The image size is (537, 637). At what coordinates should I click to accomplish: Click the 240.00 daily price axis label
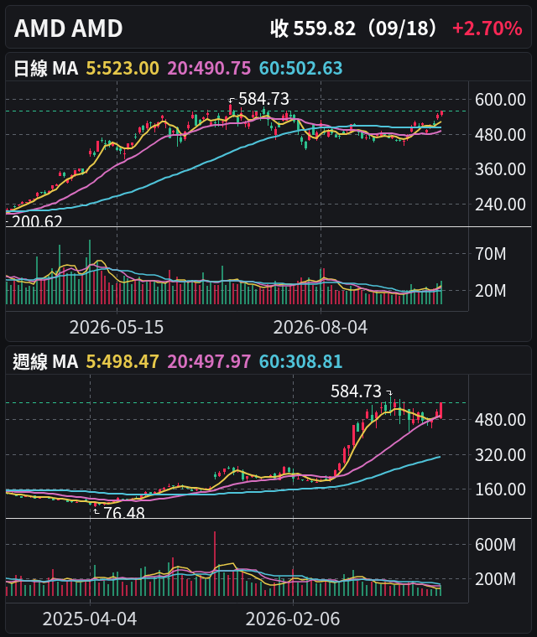tap(500, 204)
